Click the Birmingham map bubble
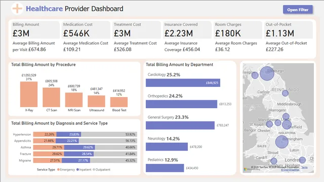Screen dimensions: 324x182 [282, 142]
